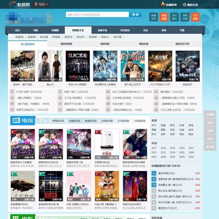Click the 影视网 site logo
The height and width of the screenshot is (219, 219).
click(19, 5)
